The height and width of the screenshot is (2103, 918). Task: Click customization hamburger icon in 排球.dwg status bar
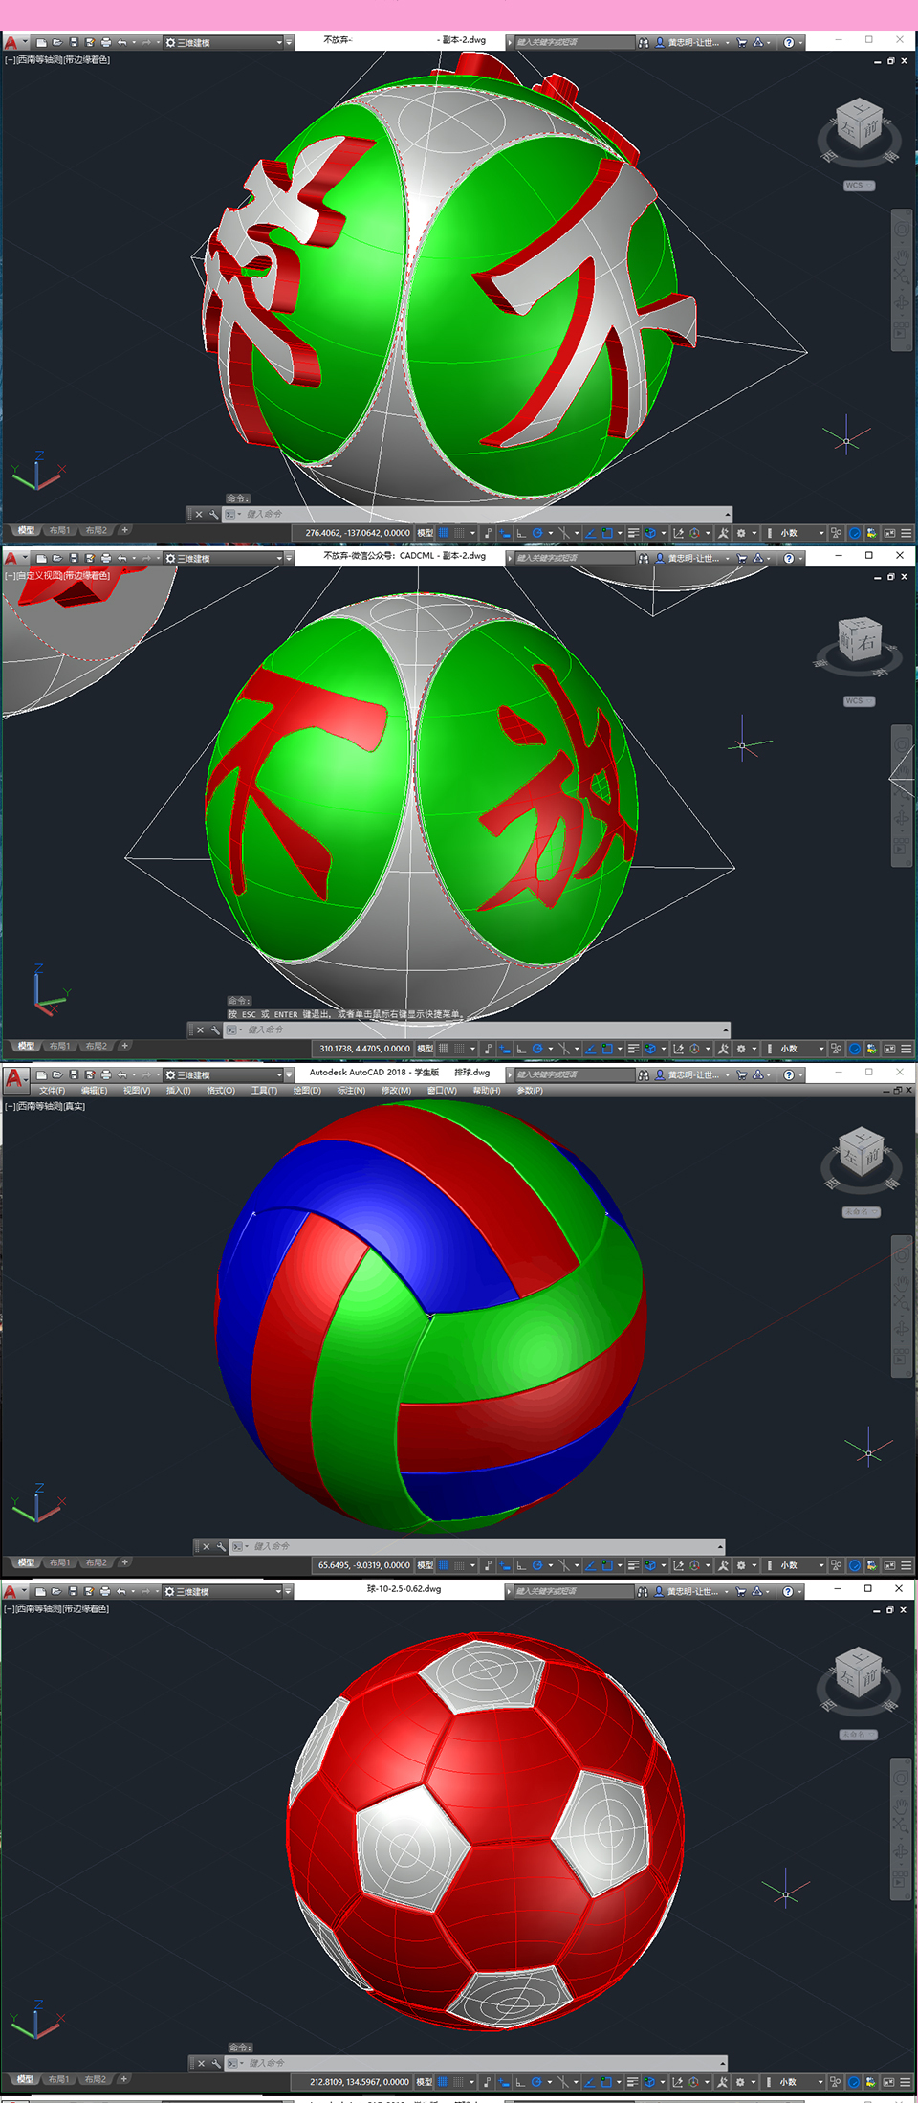point(906,1565)
